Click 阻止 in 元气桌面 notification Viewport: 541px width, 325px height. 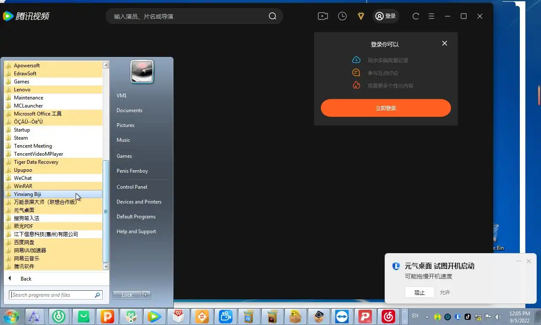point(420,292)
